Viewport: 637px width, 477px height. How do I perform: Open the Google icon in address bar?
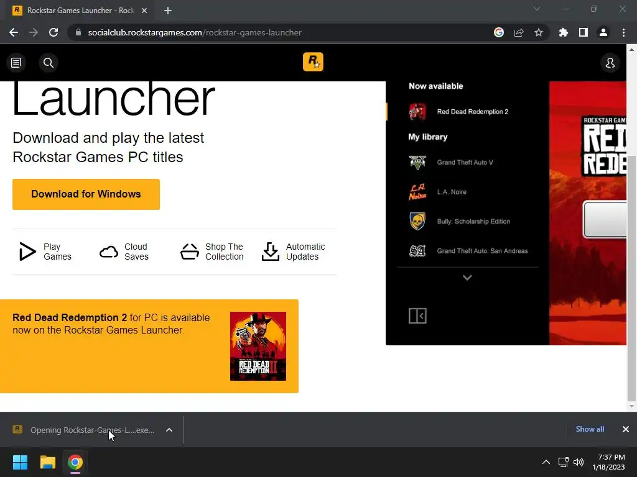(x=498, y=32)
